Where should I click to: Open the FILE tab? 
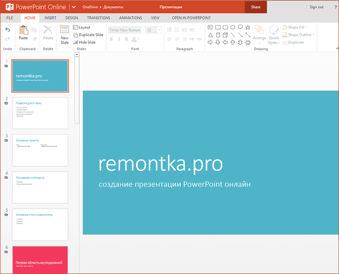pyautogui.click(x=9, y=18)
